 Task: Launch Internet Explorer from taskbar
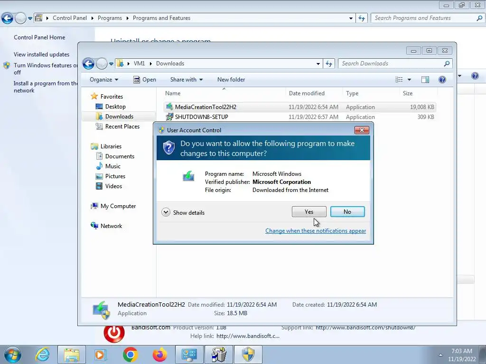(x=42, y=355)
